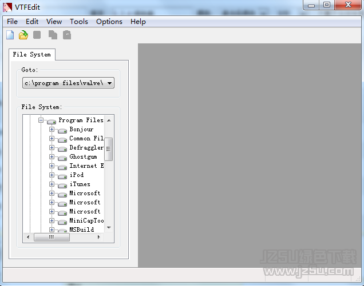Click the Ghostgum folder icon
This screenshot has height=286, width=364.
coord(62,158)
